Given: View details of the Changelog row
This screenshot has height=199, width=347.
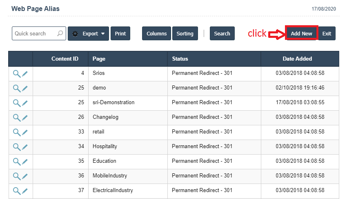Looking at the screenshot, I should (x=17, y=117).
